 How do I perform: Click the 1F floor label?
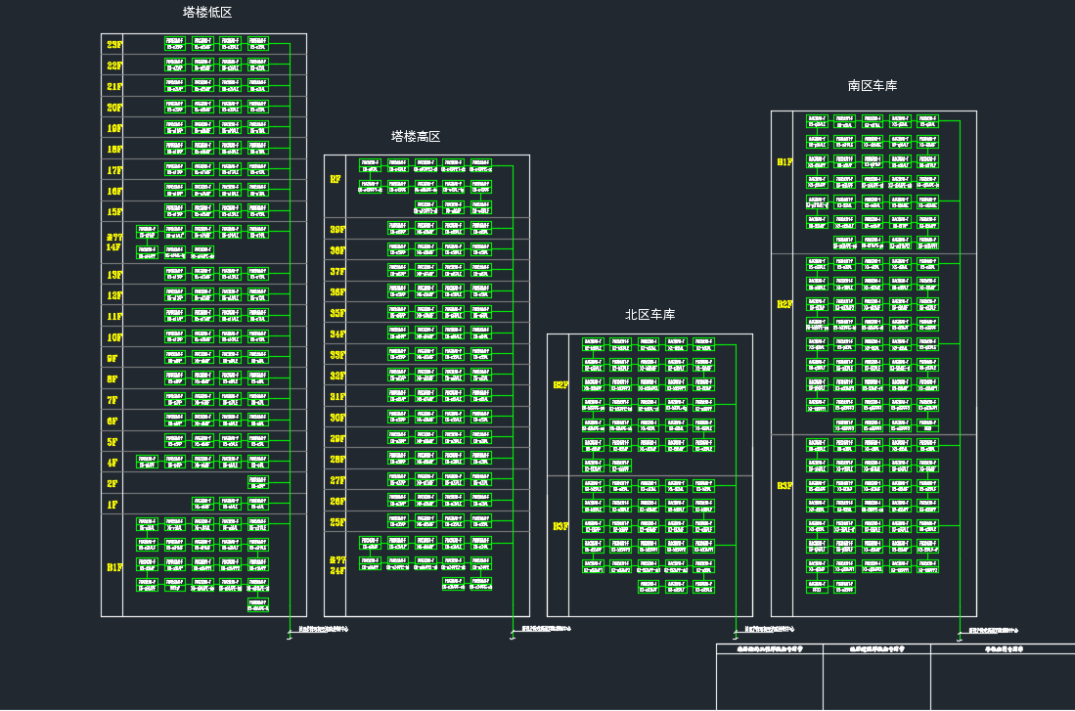[x=112, y=505]
